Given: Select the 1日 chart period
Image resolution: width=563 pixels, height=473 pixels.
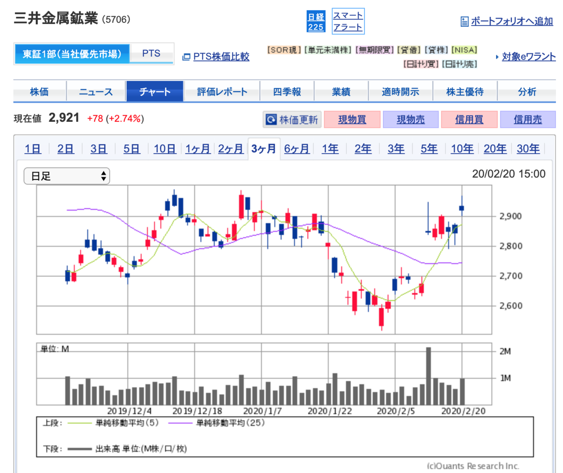Looking at the screenshot, I should point(33,149).
